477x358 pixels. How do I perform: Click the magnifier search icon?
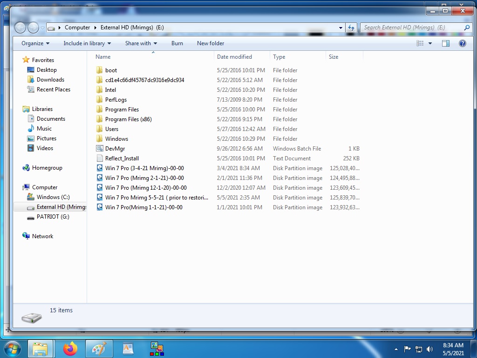pyautogui.click(x=467, y=28)
